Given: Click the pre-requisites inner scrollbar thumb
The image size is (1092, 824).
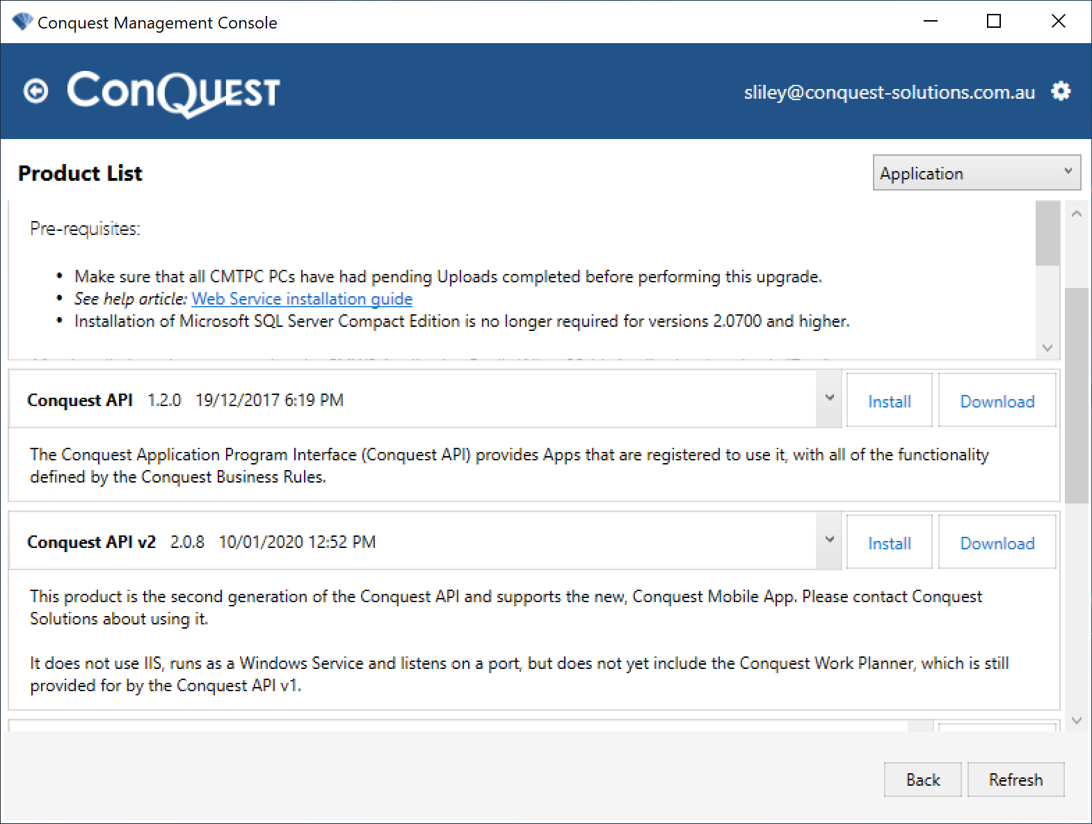Looking at the screenshot, I should [x=1047, y=234].
